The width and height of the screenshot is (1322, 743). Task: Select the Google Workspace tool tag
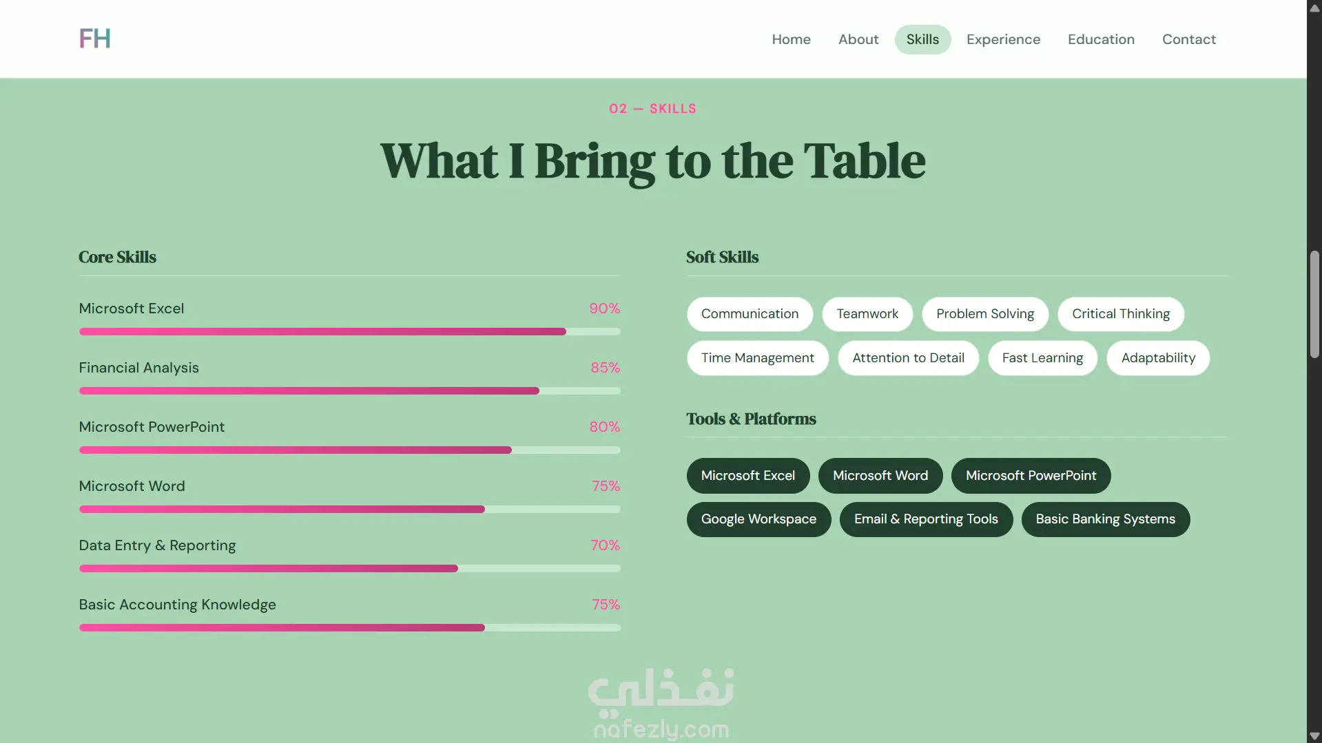[758, 519]
